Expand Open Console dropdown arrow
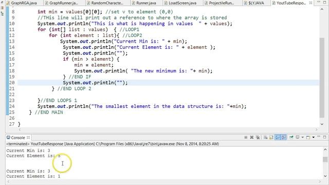Image resolution: width=329 pixels, height=185 pixels. 314,137
